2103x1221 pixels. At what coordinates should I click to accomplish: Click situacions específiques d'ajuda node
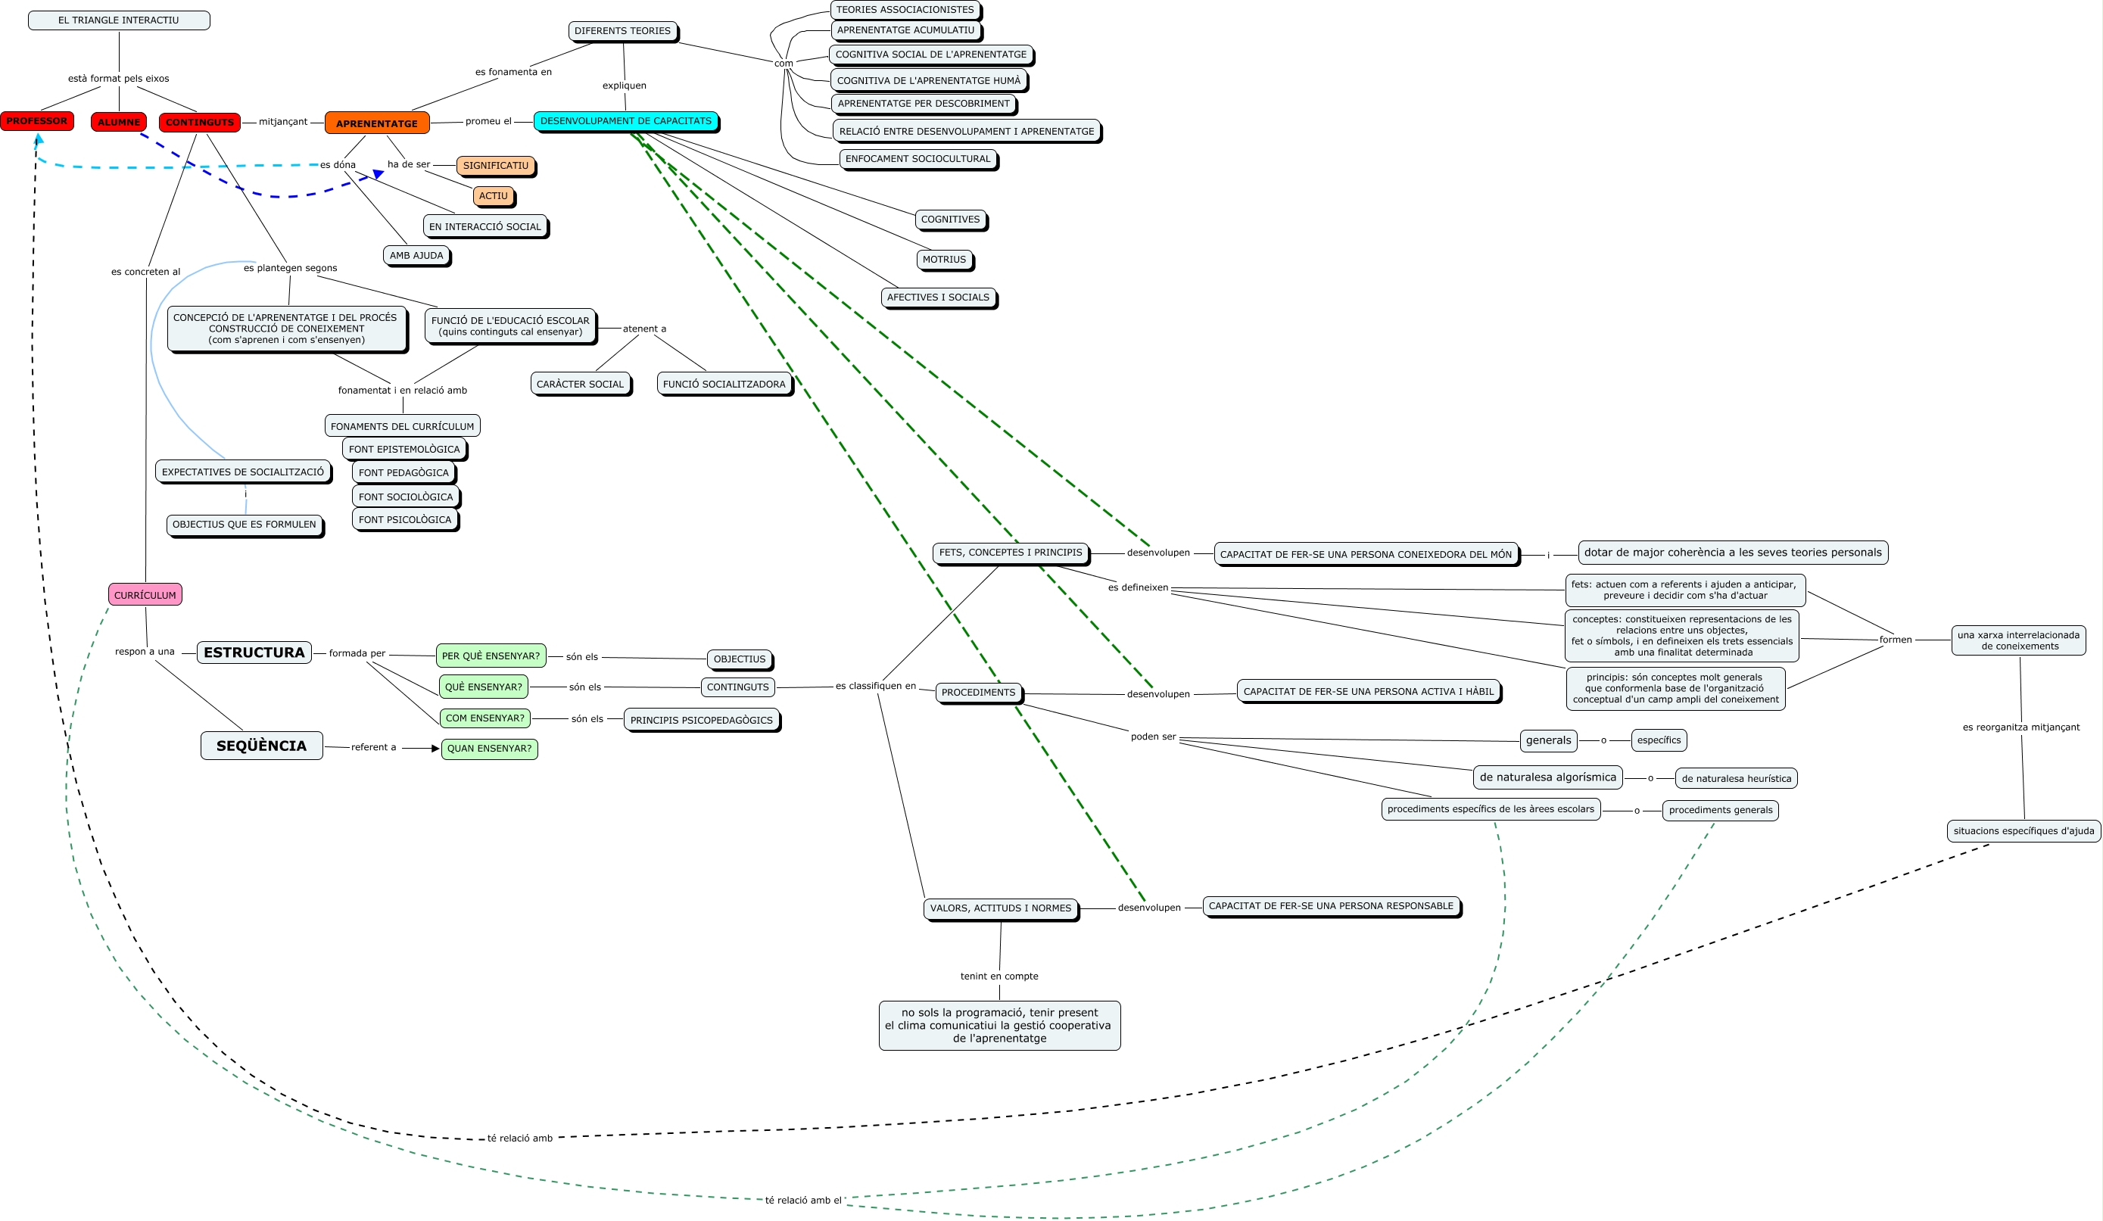pos(2024,831)
